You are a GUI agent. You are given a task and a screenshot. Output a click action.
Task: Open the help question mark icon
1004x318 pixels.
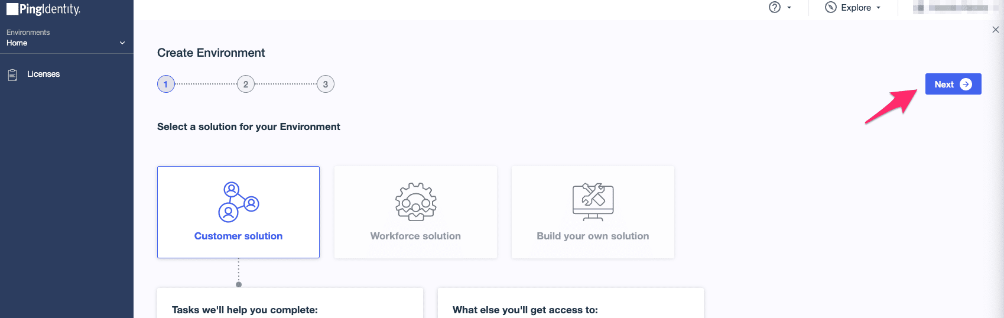click(x=775, y=7)
